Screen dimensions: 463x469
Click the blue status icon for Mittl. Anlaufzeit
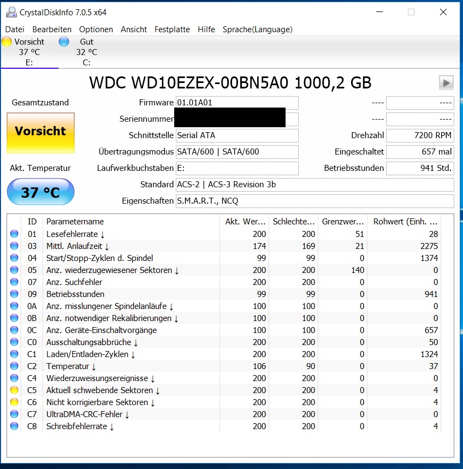click(14, 246)
